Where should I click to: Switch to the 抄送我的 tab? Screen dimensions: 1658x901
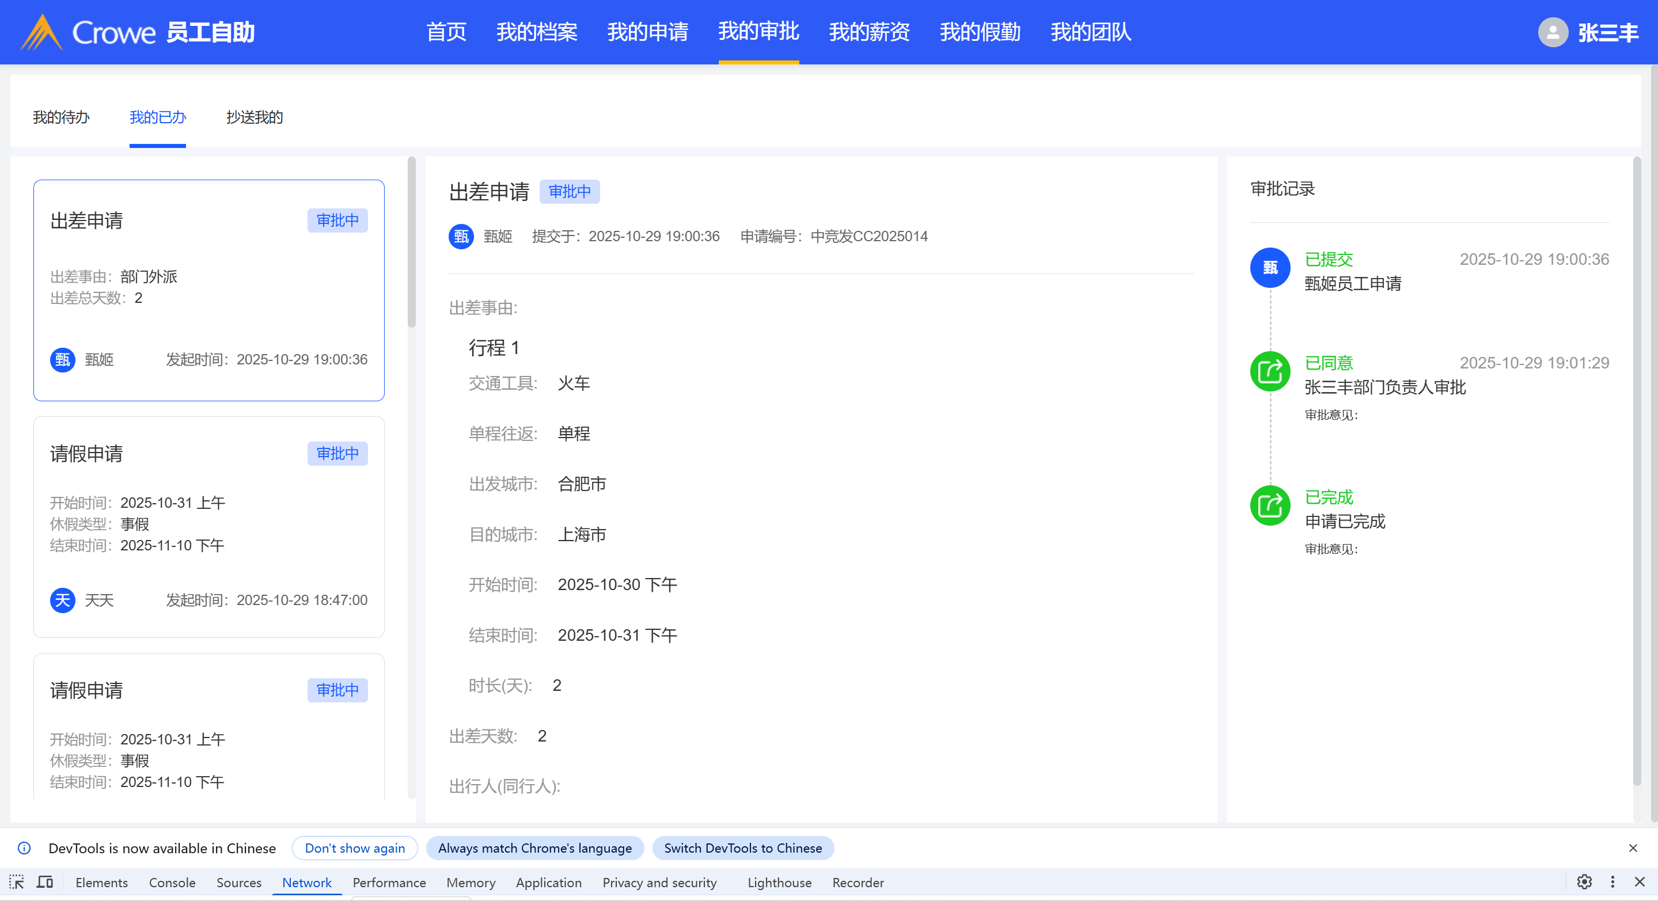pos(254,117)
